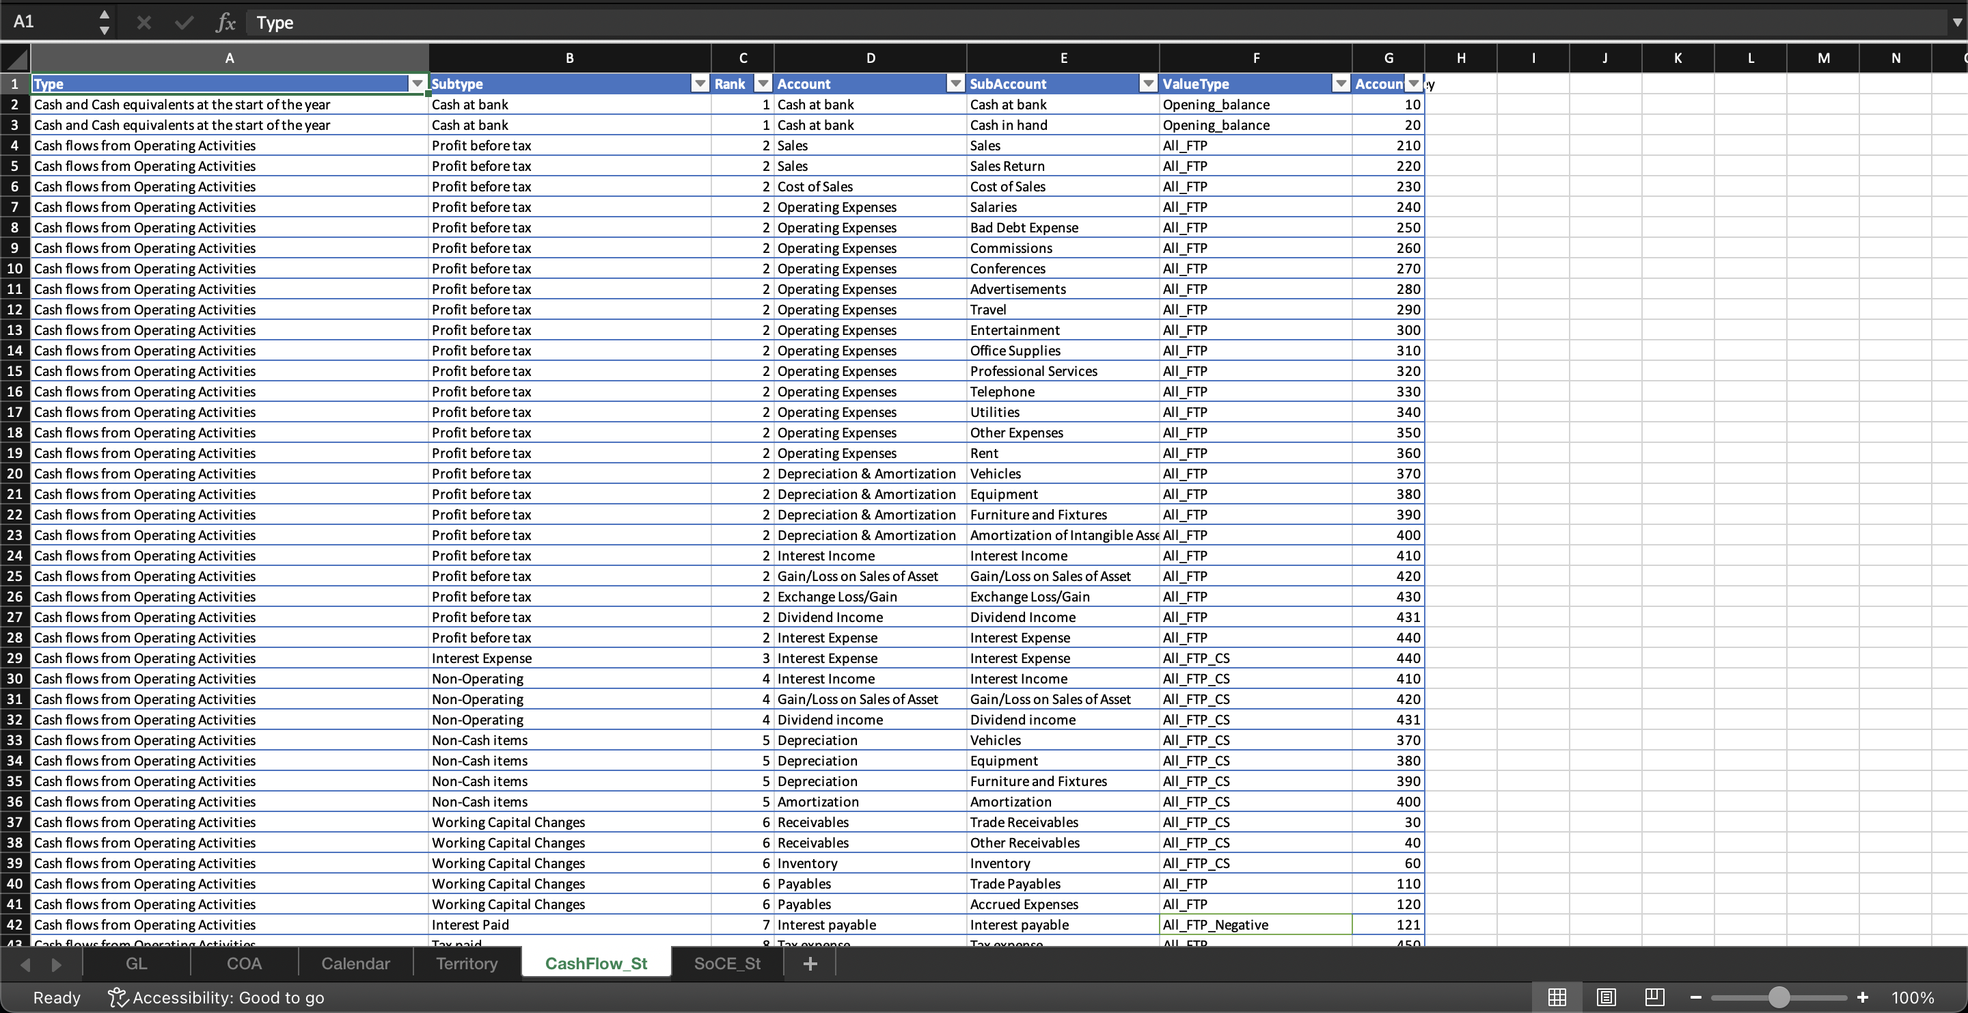Click the Enter checkmark icon in formula bar

[184, 23]
